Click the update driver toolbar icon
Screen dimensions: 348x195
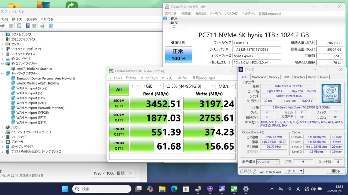pyautogui.click(x=42, y=26)
